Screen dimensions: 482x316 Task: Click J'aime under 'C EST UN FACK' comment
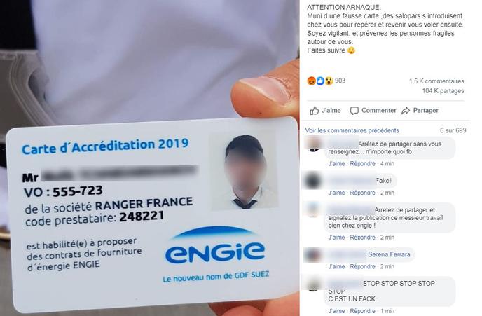coord(336,311)
